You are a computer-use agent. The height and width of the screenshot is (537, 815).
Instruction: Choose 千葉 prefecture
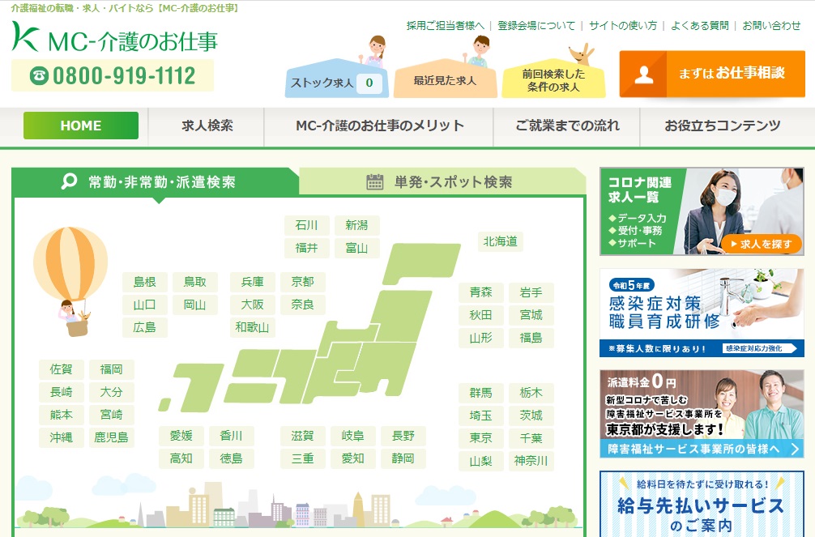click(x=531, y=438)
